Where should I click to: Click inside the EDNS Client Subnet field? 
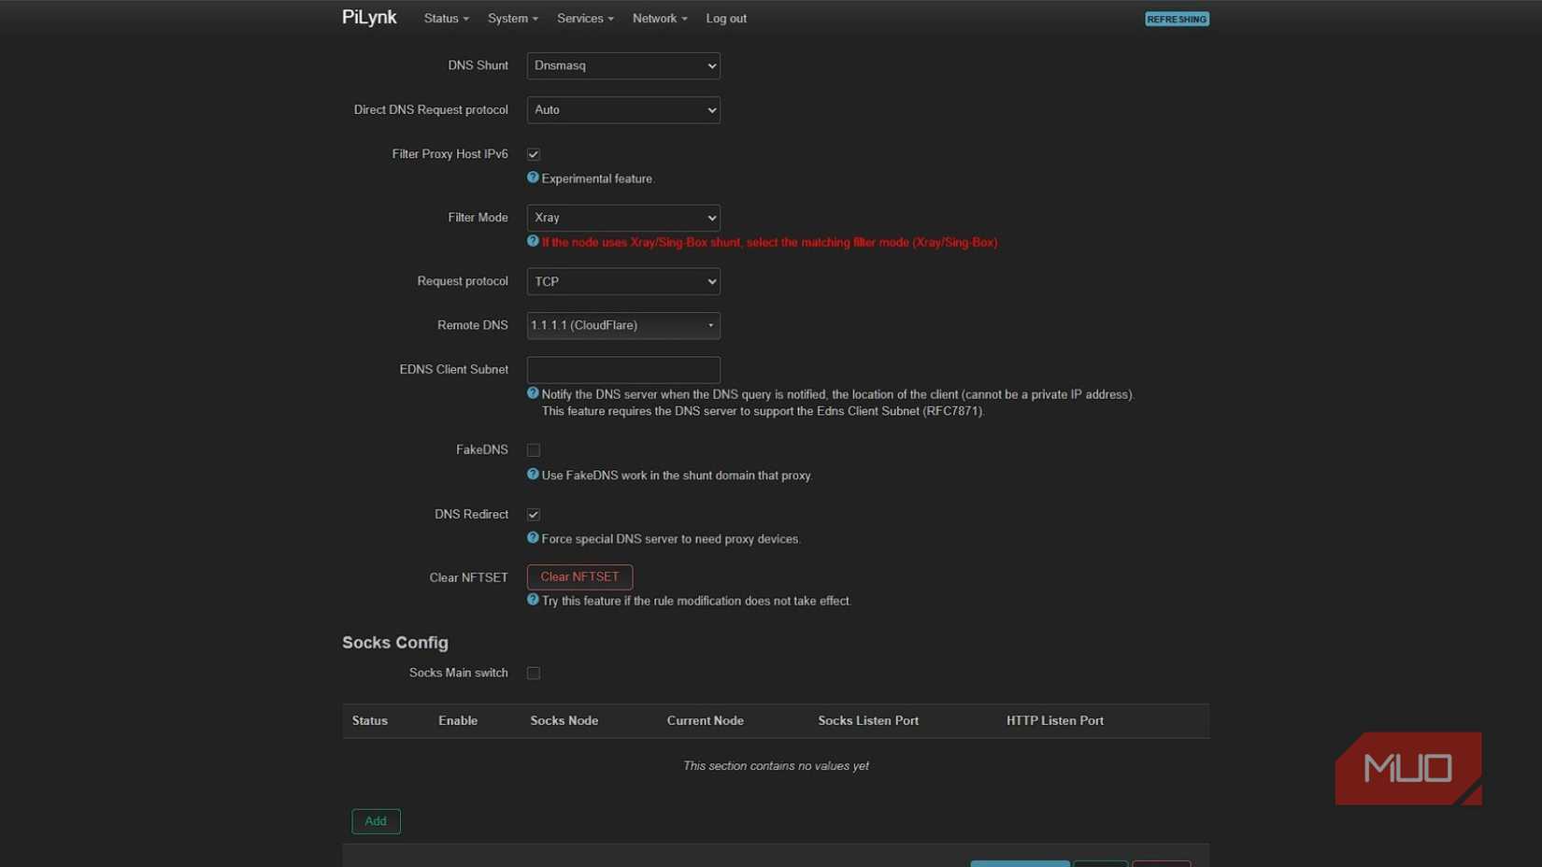622,369
